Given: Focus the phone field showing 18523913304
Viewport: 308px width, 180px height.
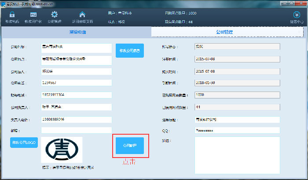Looking at the screenshot, I should pos(77,95).
